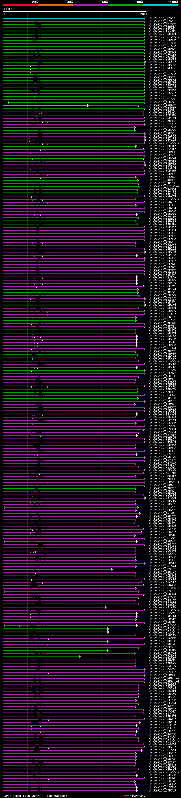Select the UniRef100_B6SH63 label

(x=162, y=258)
